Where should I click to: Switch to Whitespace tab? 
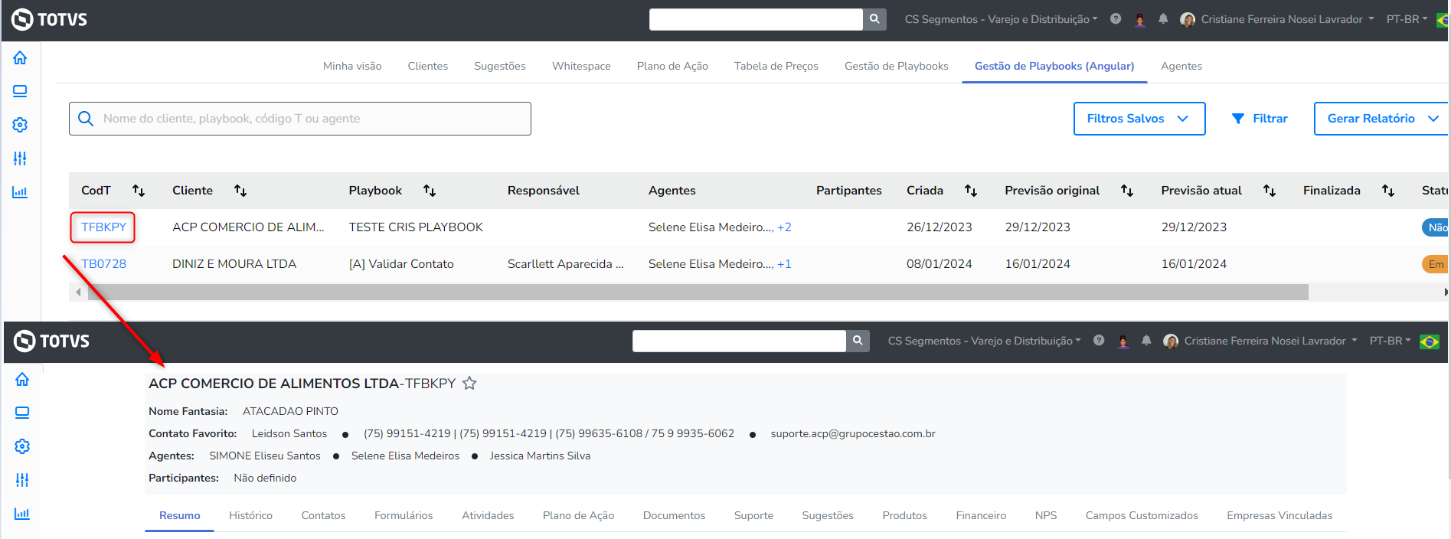pyautogui.click(x=581, y=66)
